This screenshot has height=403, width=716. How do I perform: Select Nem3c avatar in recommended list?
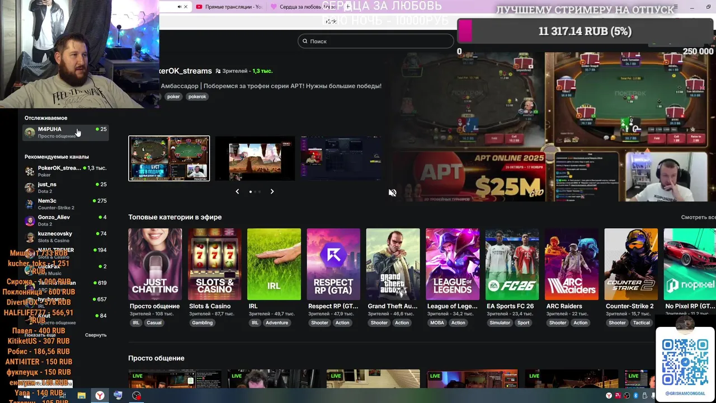pyautogui.click(x=30, y=204)
